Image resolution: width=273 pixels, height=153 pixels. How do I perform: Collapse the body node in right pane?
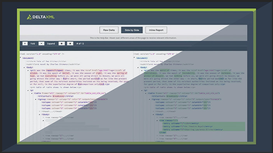coord(138,67)
